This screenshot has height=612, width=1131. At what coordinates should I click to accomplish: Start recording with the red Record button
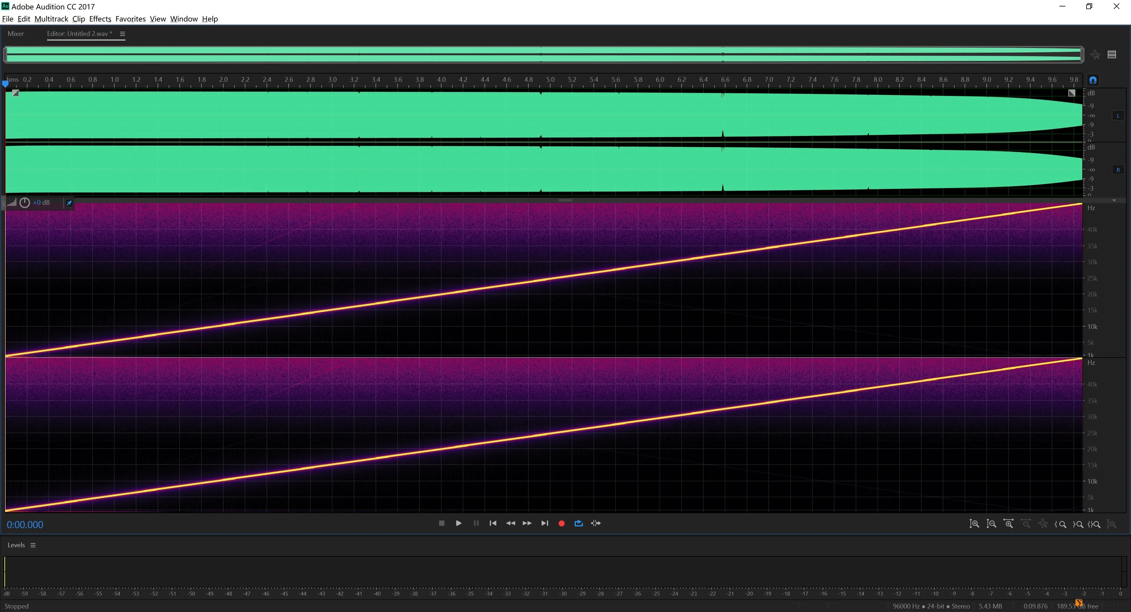pyautogui.click(x=562, y=523)
